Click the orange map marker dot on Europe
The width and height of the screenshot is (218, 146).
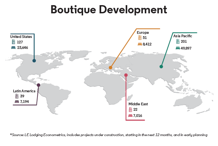110,67
